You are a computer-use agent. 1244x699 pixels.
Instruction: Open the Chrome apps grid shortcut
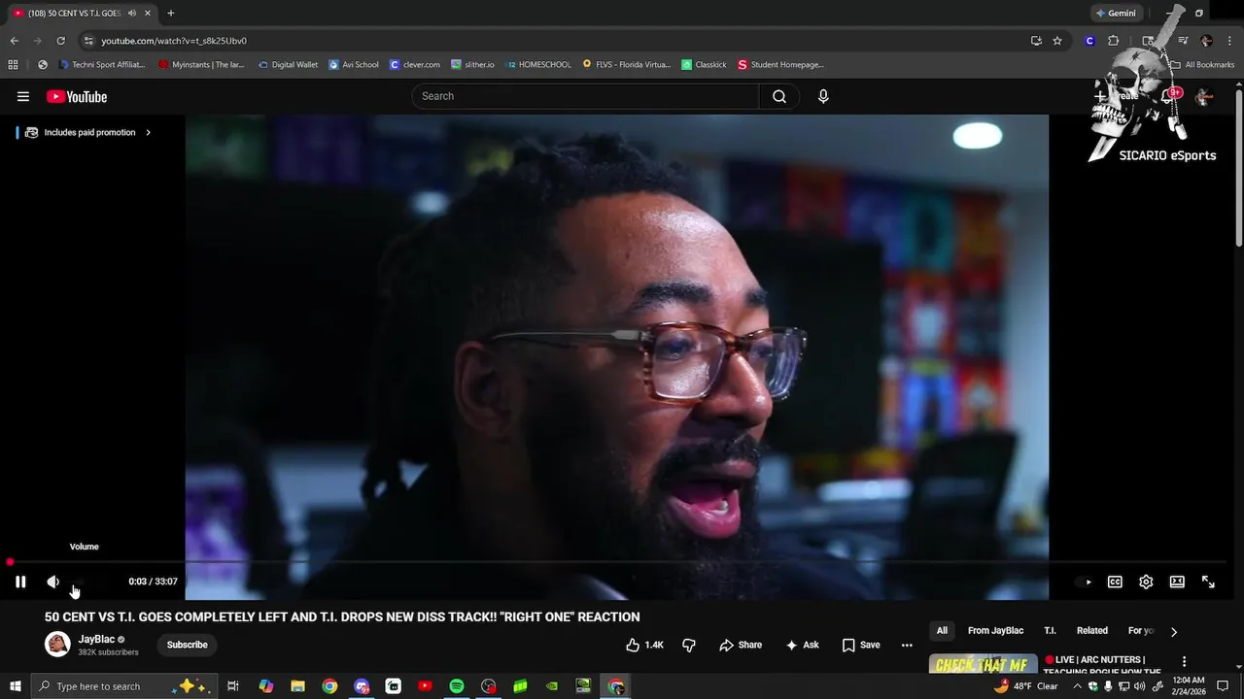(x=14, y=65)
